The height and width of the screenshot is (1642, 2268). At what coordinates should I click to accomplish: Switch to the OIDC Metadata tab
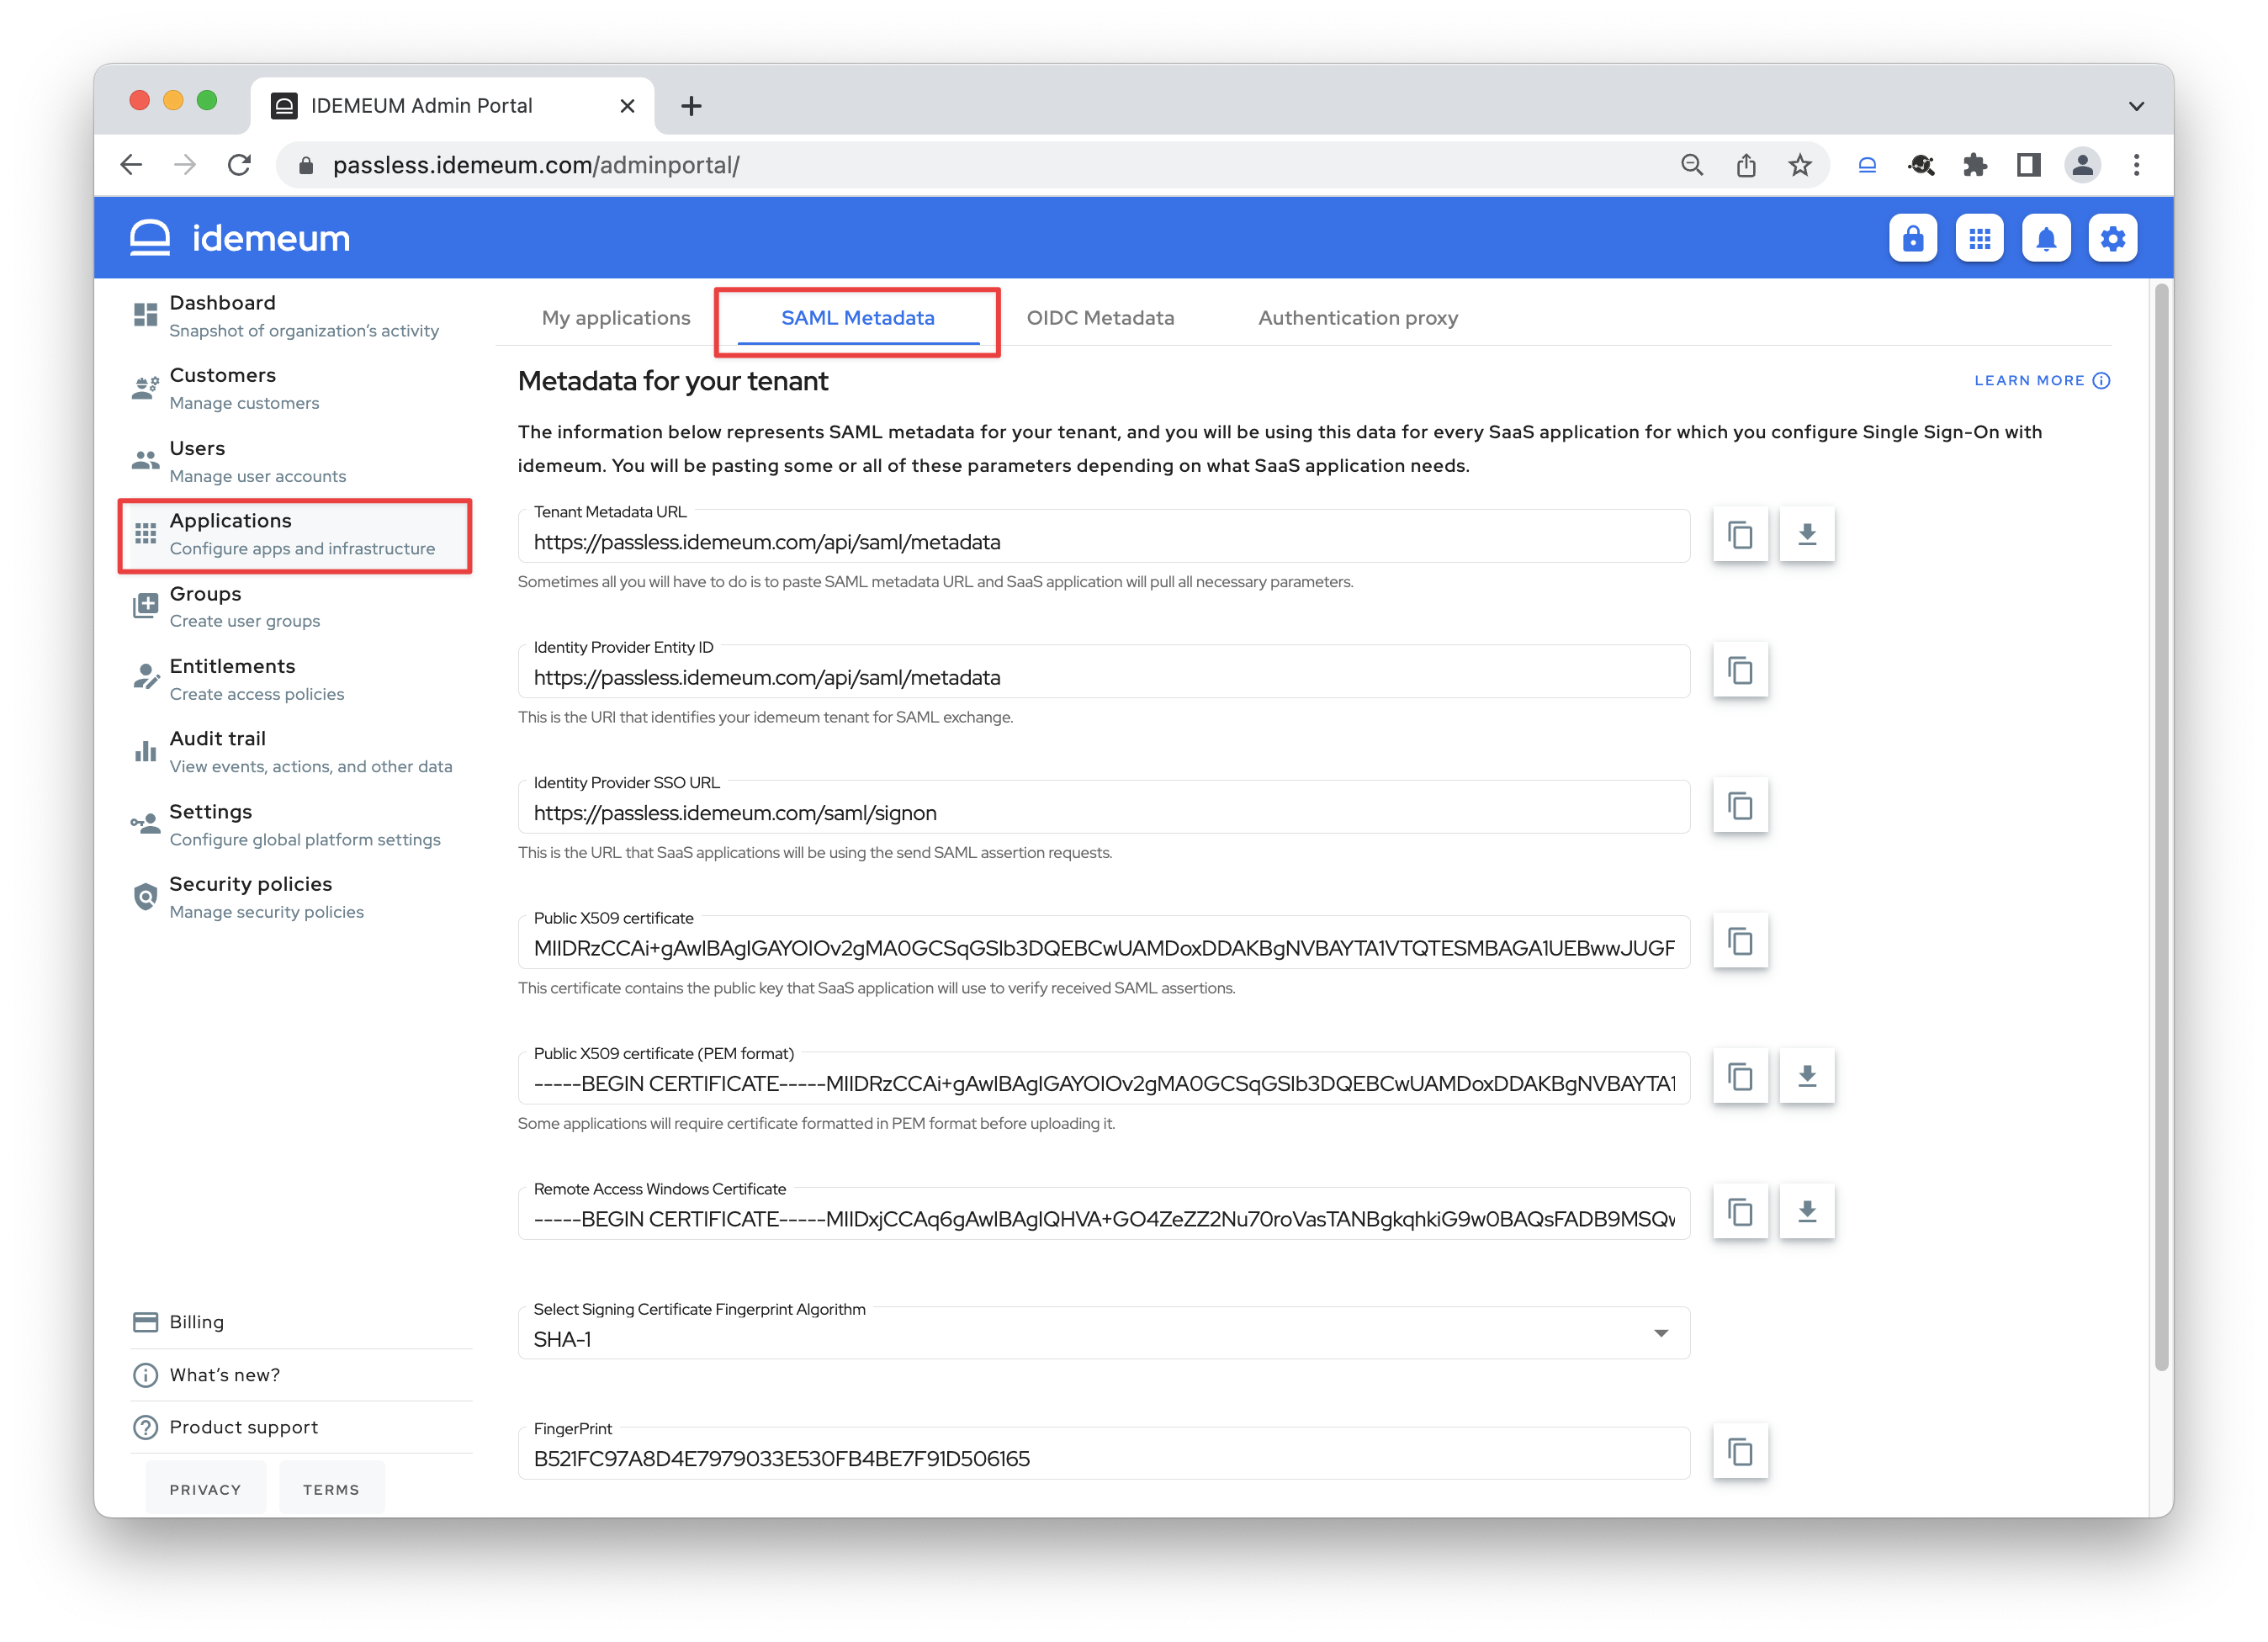pyautogui.click(x=1100, y=318)
